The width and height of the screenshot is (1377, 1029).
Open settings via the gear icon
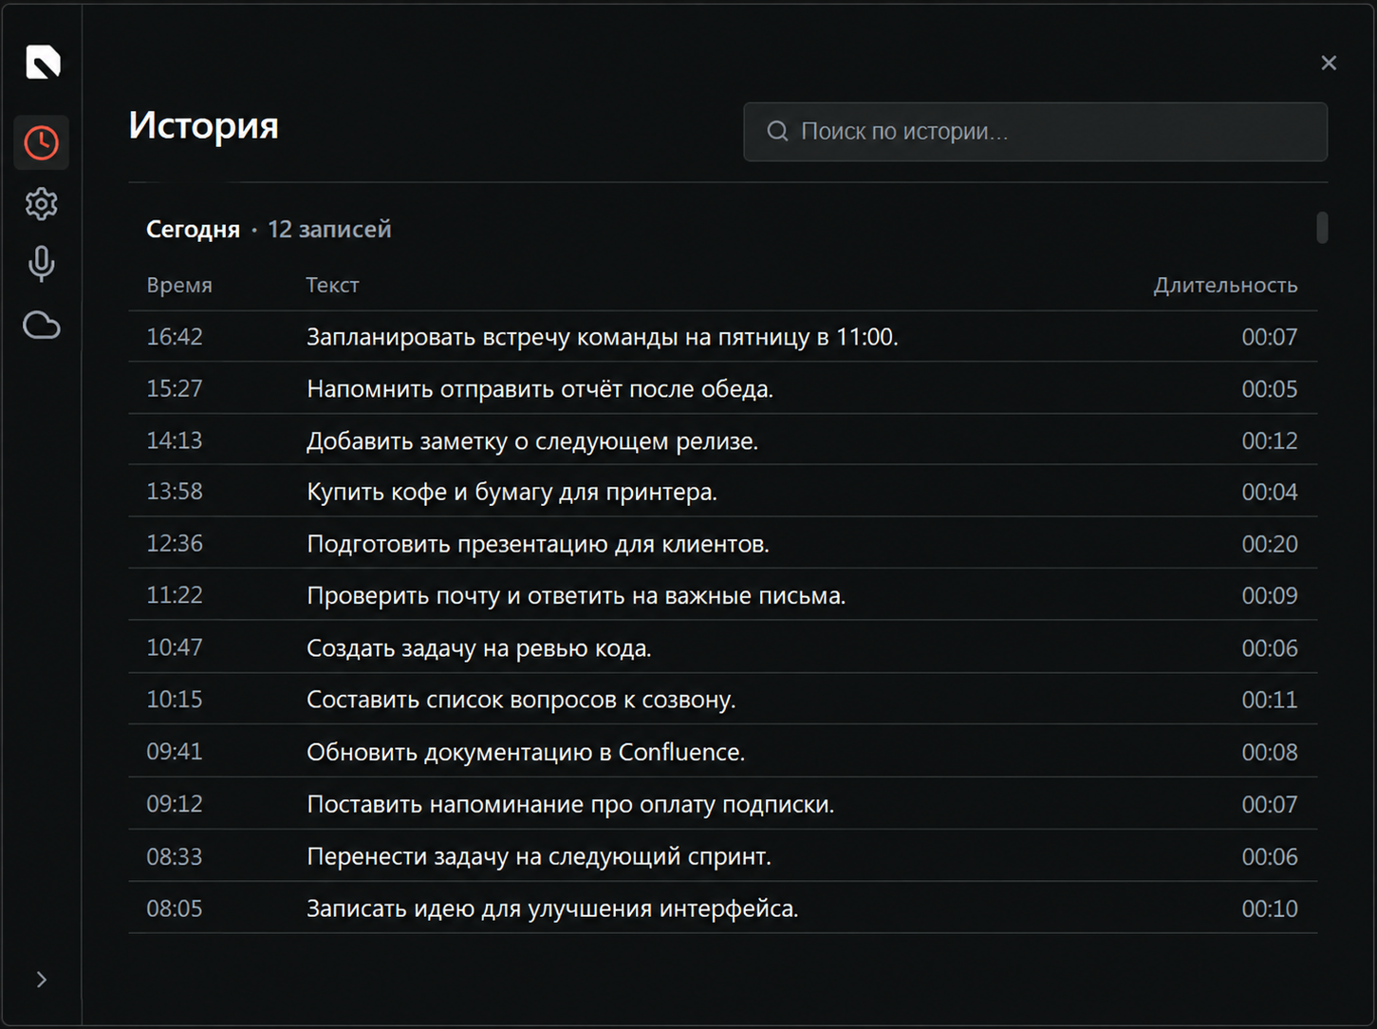(x=42, y=204)
